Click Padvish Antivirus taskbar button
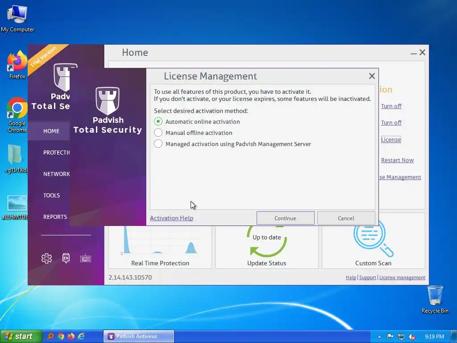 (x=139, y=336)
